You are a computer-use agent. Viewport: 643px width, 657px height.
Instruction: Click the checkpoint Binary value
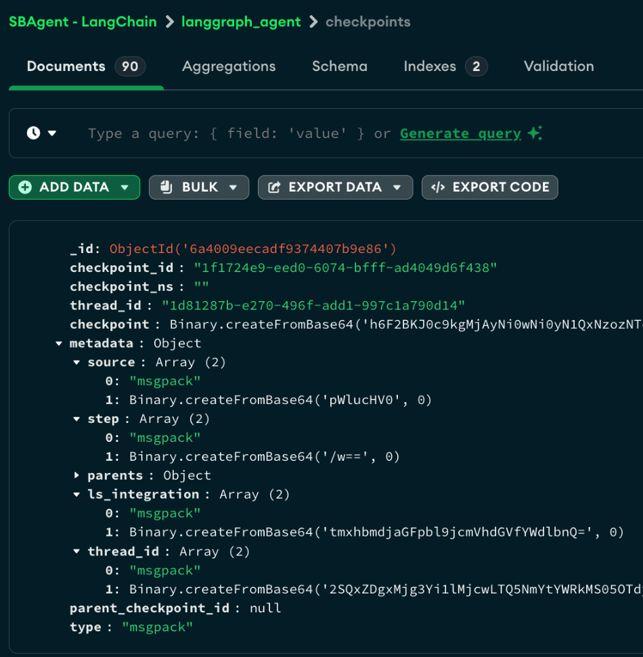[405, 325]
